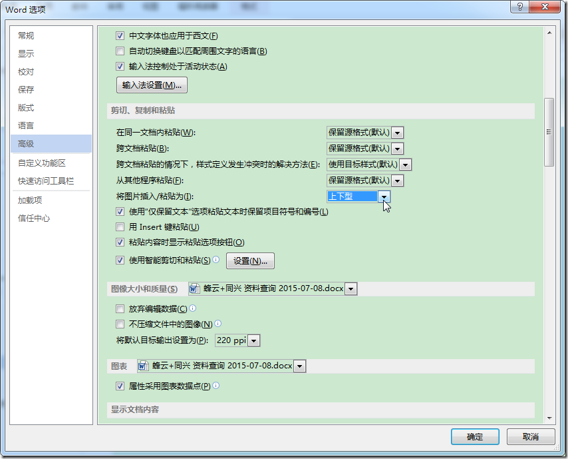The image size is (568, 459).
Task: Enable 自动切换键盘以匹配周围文字的语言 checkbox
Action: pyautogui.click(x=120, y=51)
